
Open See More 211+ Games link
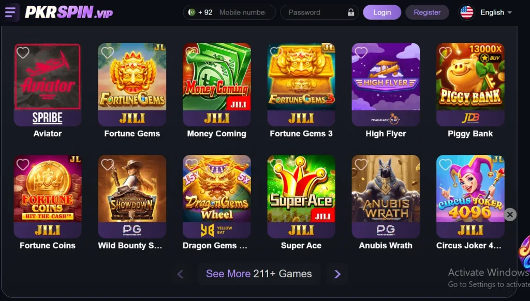coord(259,274)
